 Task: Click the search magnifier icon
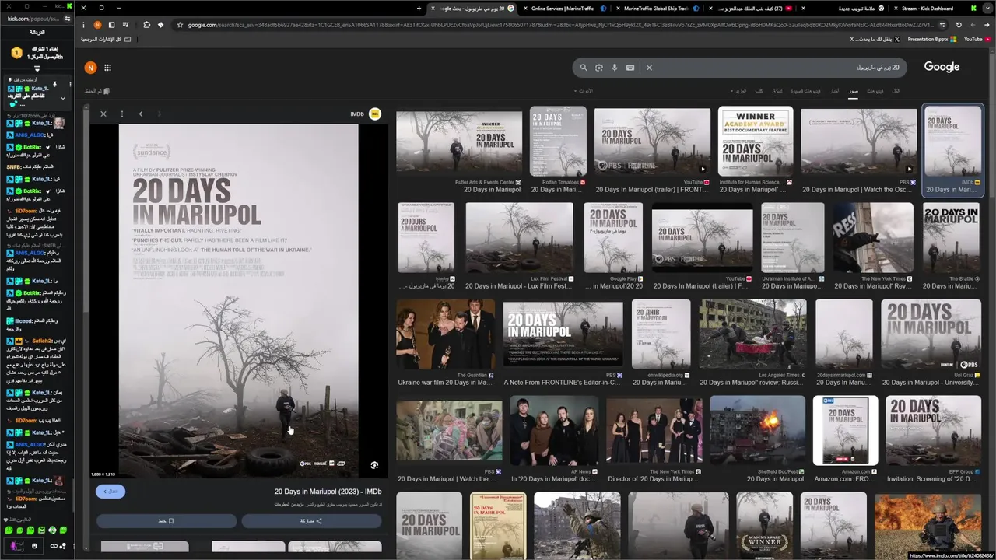[584, 68]
